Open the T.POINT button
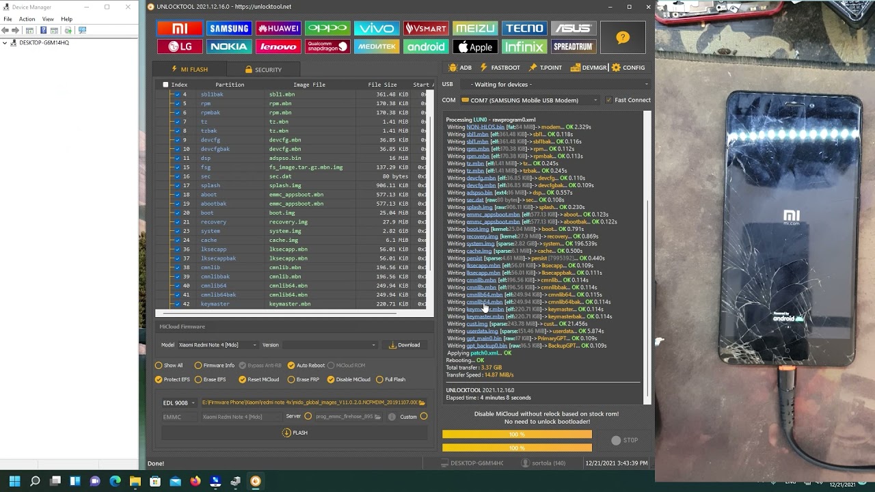The width and height of the screenshot is (875, 492). (x=546, y=68)
